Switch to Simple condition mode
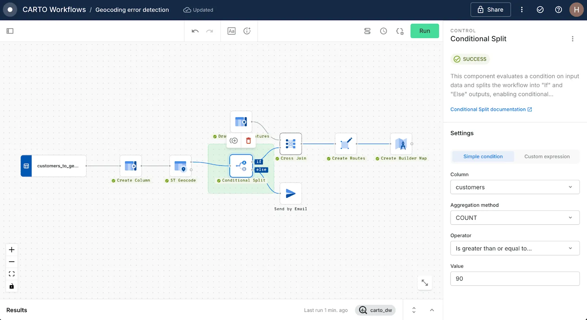 coord(483,157)
